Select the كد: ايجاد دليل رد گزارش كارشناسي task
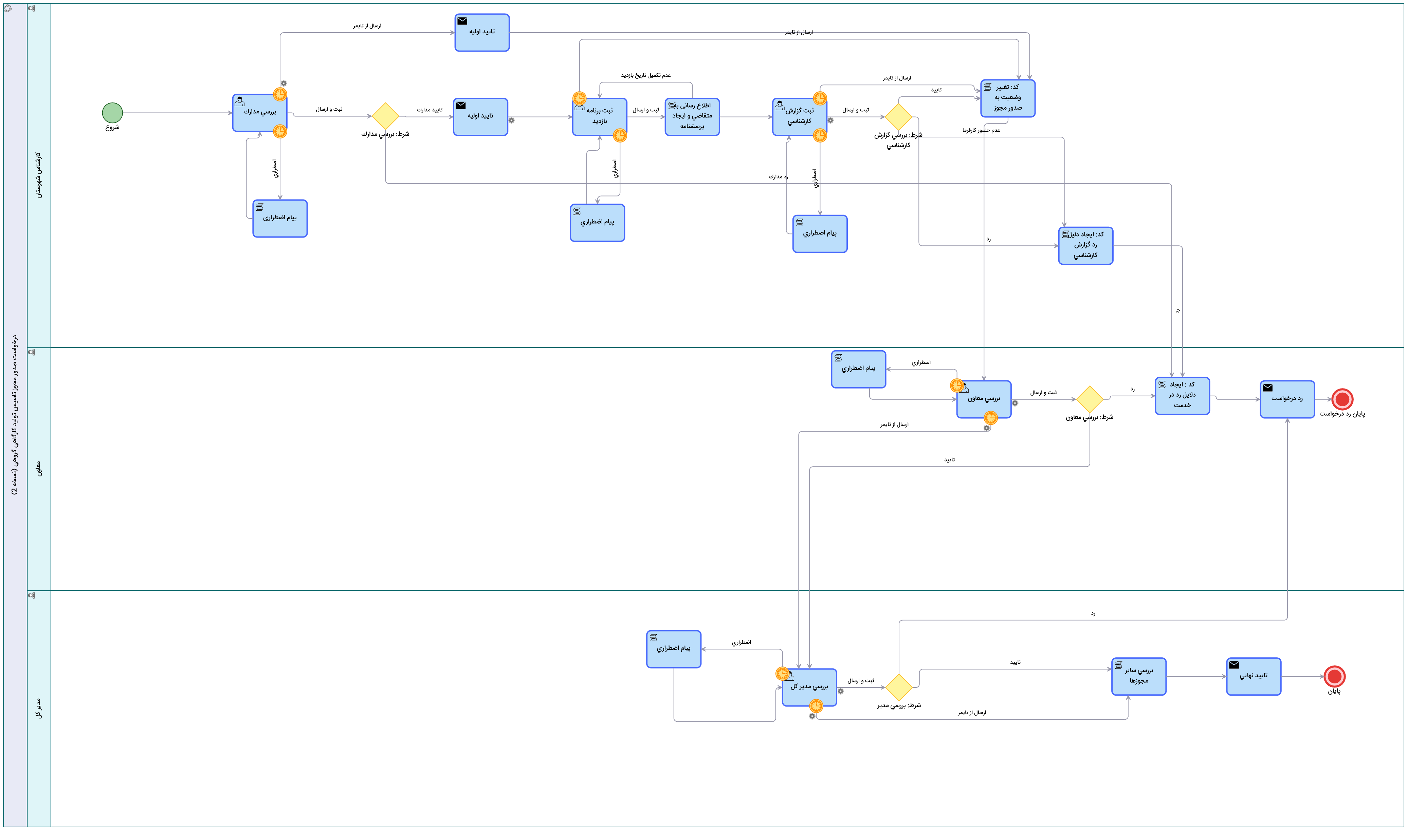 point(1086,246)
